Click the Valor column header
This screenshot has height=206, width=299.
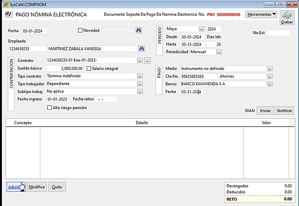tap(266, 123)
